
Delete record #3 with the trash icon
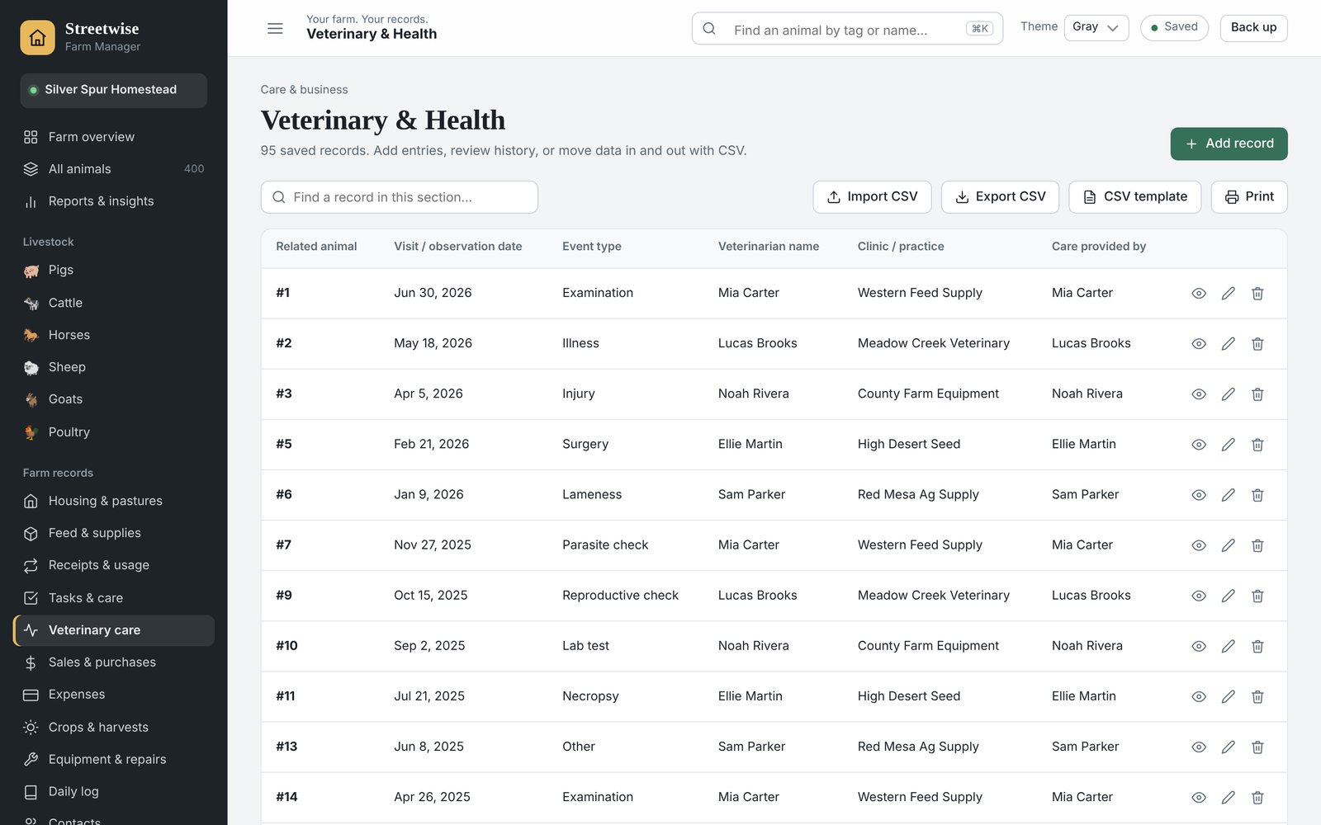click(x=1257, y=394)
